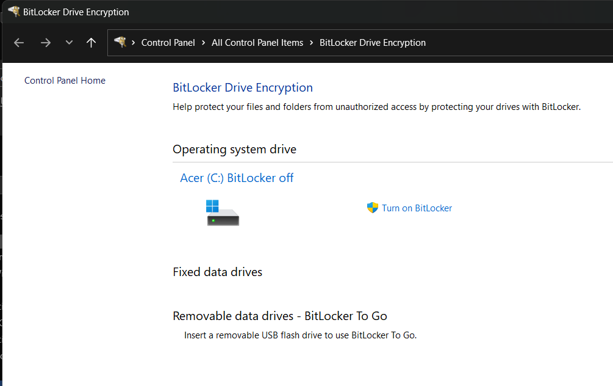Select BitLocker Drive Encryption breadcrumb
Screen dimensions: 613x386
[x=373, y=43]
